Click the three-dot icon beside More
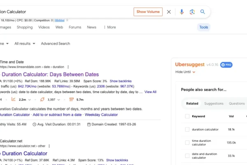 point(105,27)
